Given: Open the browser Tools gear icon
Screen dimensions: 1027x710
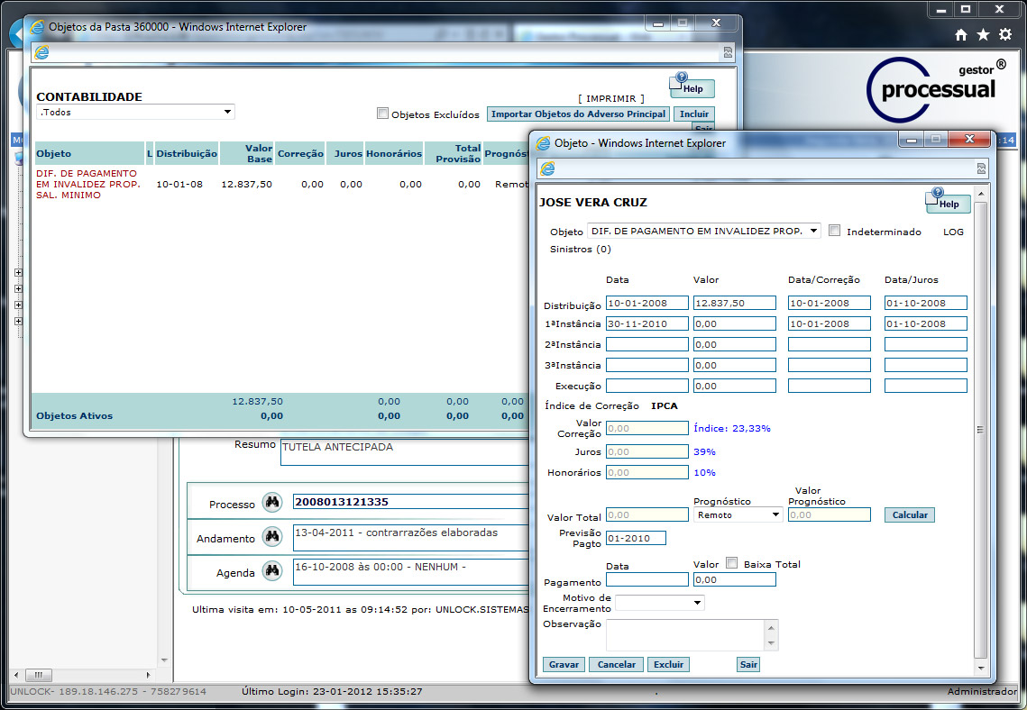Looking at the screenshot, I should pos(1005,34).
